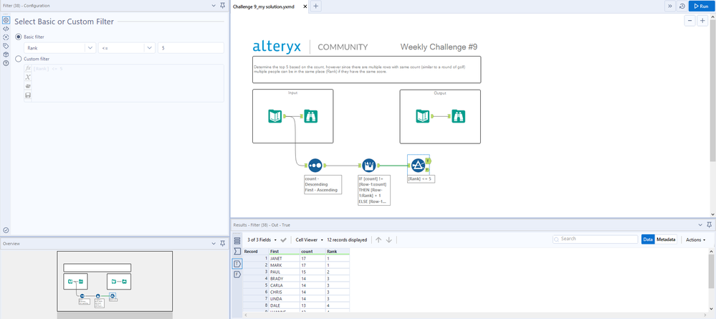Viewport: 716px width, 319px height.
Task: Select the Input box's Text Input tool
Action: pos(275,116)
